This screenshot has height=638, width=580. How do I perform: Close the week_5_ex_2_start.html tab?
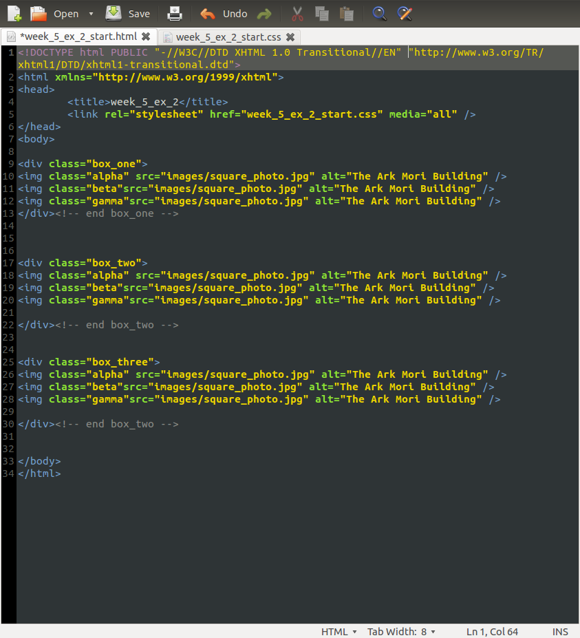point(146,37)
